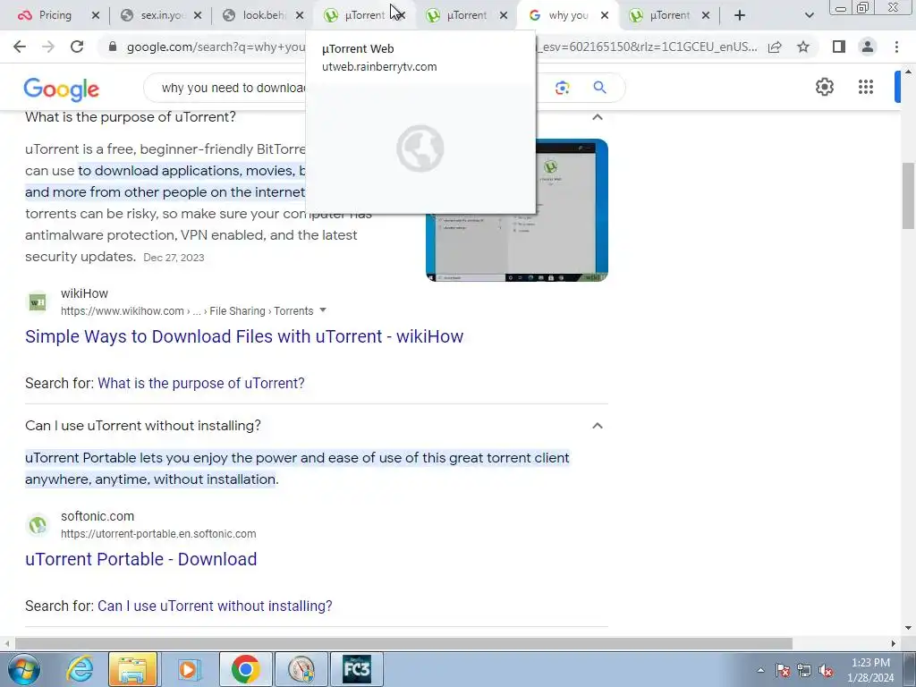The image size is (916, 687).
Task: Share this page icon in address bar
Action: click(776, 47)
